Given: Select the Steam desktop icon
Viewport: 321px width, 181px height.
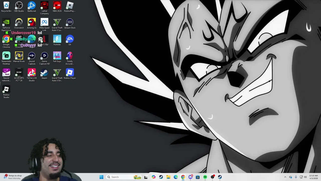Looking at the screenshot, I should coord(44,74).
